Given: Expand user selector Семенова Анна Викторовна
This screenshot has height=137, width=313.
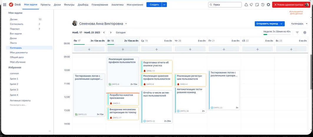Looking at the screenshot, I should click(126, 24).
